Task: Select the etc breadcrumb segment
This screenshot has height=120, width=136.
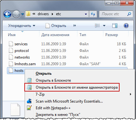Action: pos(59,14)
